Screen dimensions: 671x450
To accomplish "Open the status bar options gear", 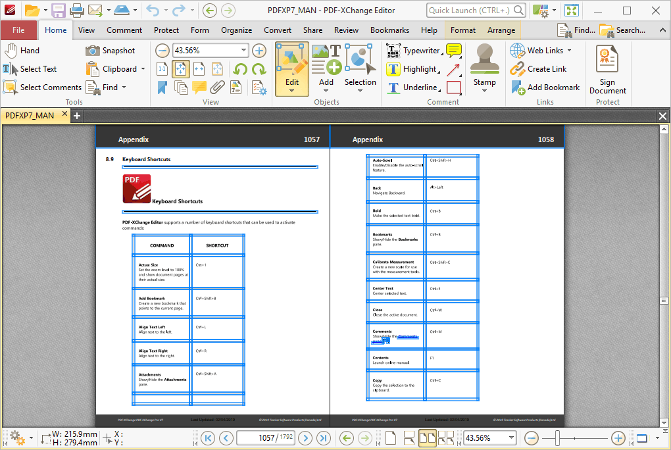I will click(16, 438).
